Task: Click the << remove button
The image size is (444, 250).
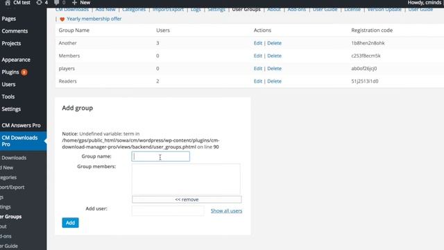Action: click(187, 199)
